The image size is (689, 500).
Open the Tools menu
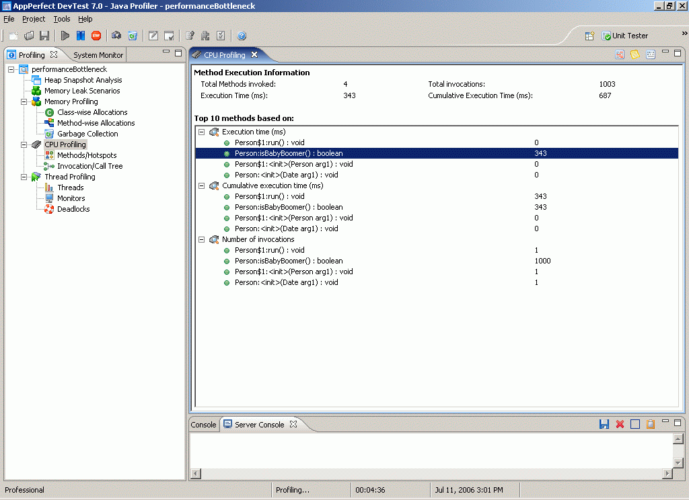61,19
